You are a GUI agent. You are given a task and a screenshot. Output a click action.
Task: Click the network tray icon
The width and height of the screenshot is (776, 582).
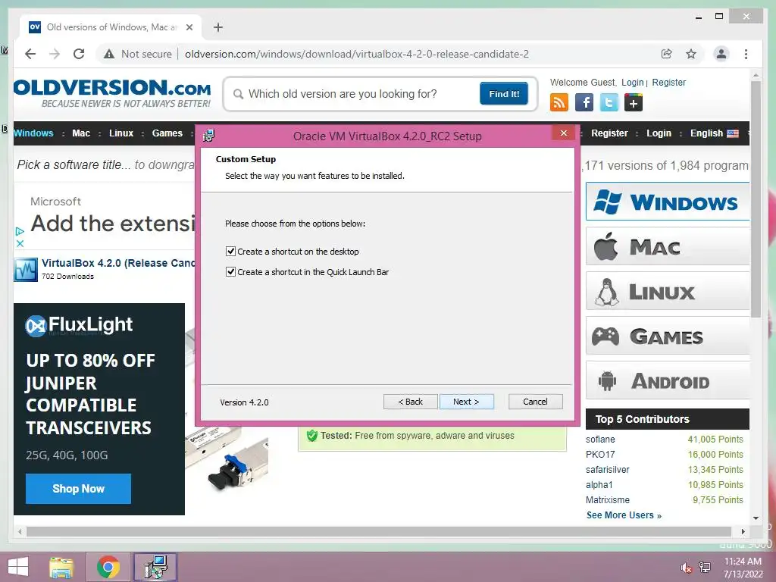click(705, 567)
